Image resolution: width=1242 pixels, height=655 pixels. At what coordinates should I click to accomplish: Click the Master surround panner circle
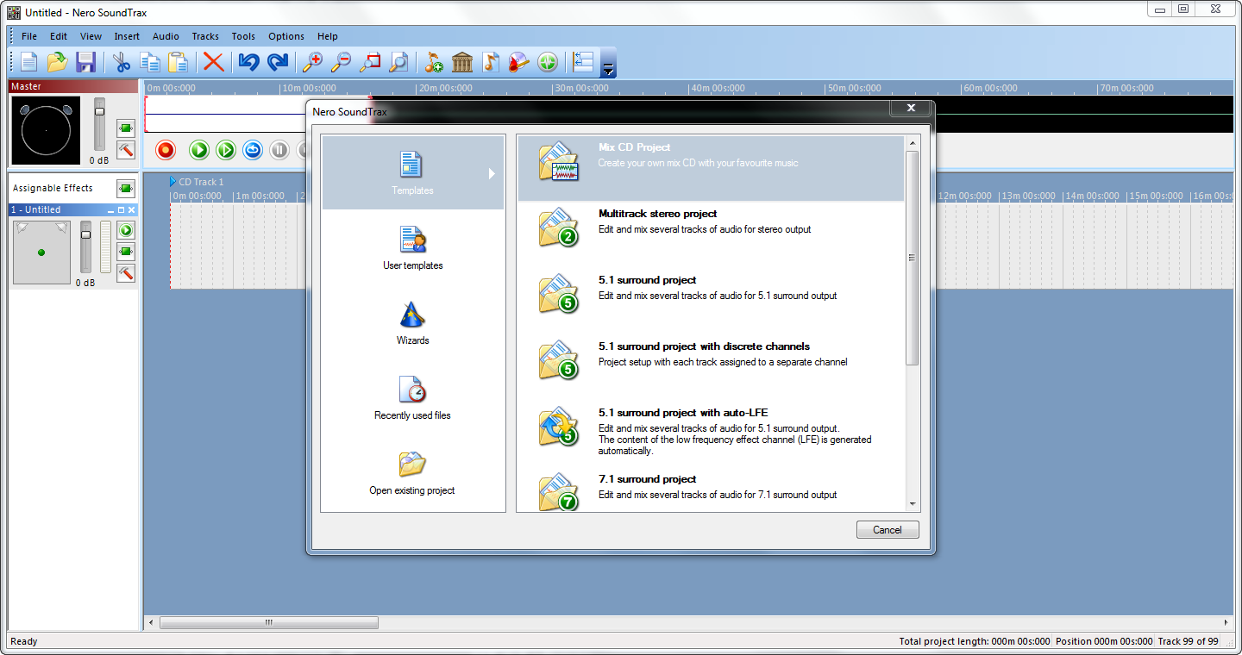coord(46,131)
